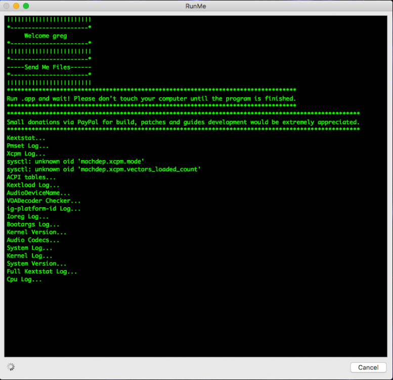393x380 pixels.
Task: Select the 'System Log...' line
Action: 29,248
